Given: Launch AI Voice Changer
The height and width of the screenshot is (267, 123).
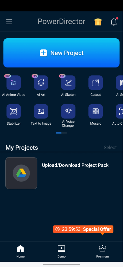Looking at the screenshot, I should click(x=68, y=111).
